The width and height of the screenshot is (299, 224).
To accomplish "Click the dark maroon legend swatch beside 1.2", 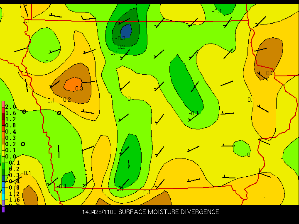I will pos(3,117).
